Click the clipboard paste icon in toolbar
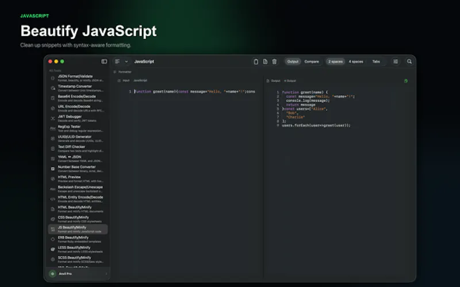The width and height of the screenshot is (460, 287). tap(256, 61)
